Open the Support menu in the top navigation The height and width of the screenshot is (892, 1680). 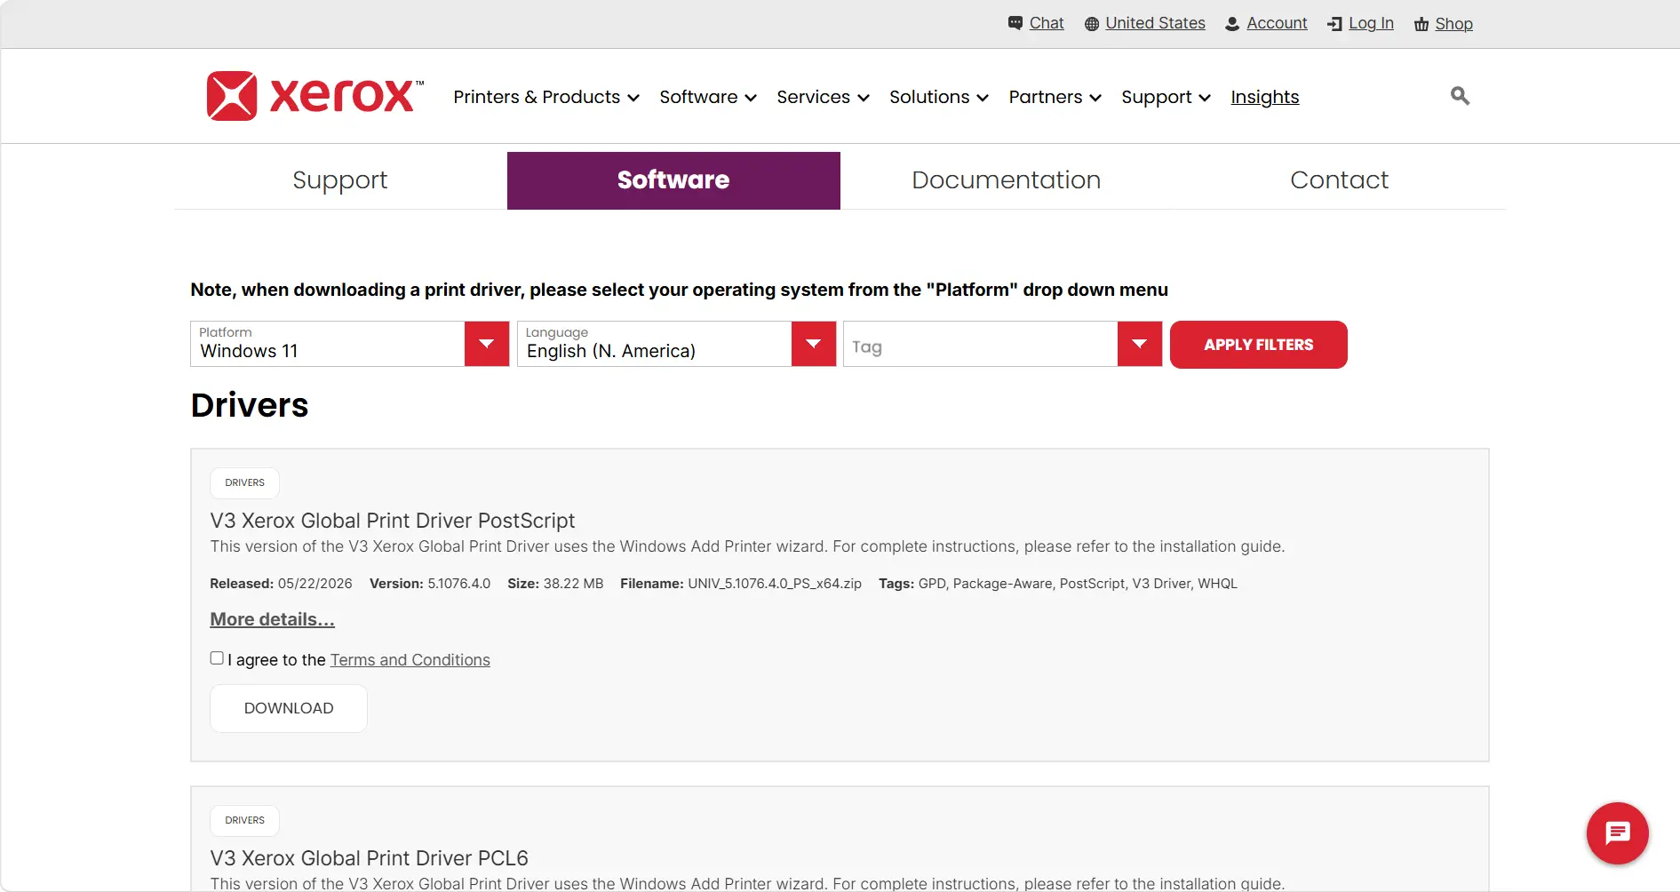point(1166,97)
